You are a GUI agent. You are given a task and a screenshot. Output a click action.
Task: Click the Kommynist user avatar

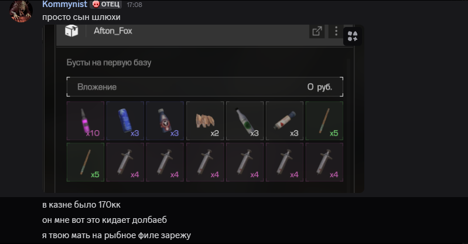click(21, 11)
